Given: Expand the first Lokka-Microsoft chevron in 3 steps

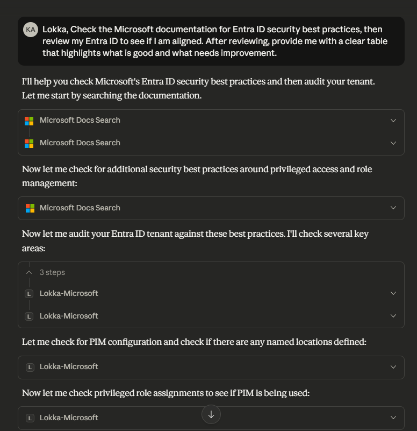Looking at the screenshot, I should [x=393, y=294].
